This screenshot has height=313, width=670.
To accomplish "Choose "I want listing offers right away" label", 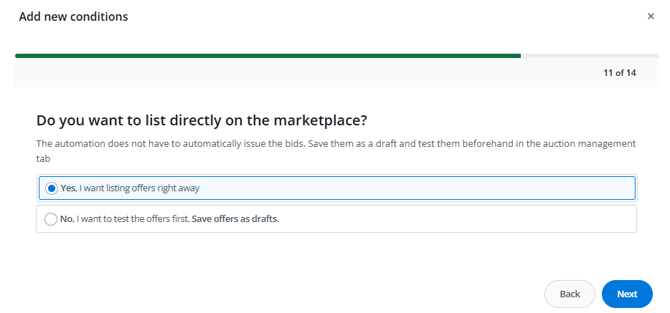I will tap(139, 188).
